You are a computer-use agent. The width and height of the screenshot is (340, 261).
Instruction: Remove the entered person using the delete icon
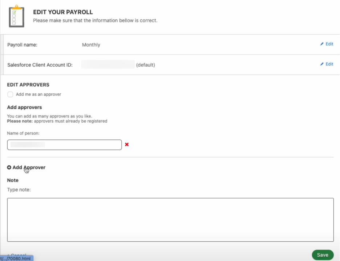click(x=127, y=145)
